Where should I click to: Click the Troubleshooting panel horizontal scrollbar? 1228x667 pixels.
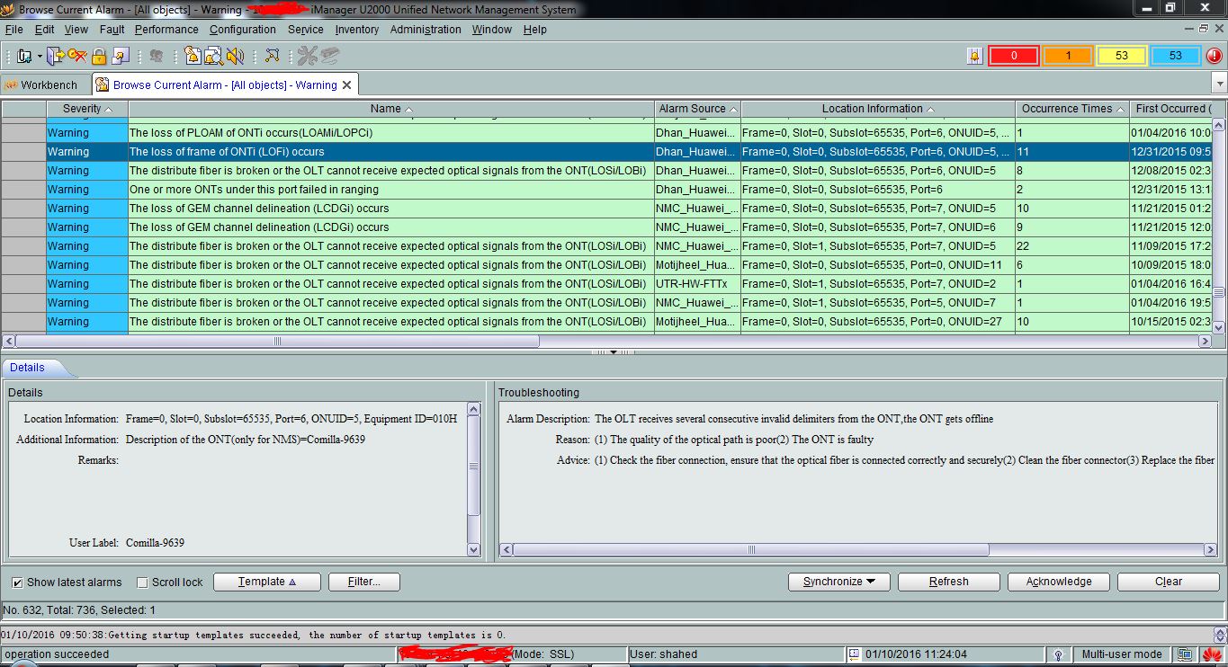click(750, 549)
